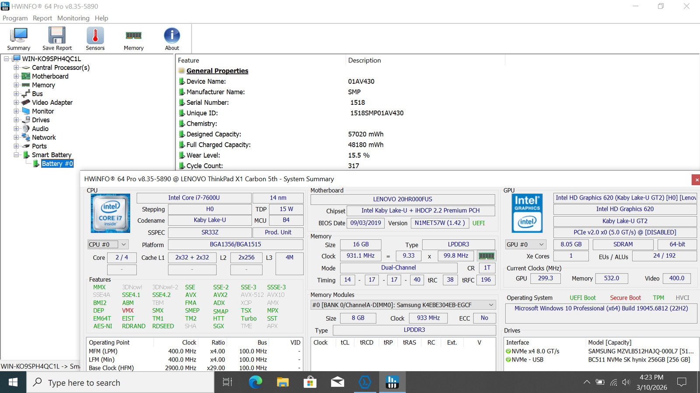700x393 pixels.
Task: Click the Audio speaker tree icon
Action: (26, 129)
